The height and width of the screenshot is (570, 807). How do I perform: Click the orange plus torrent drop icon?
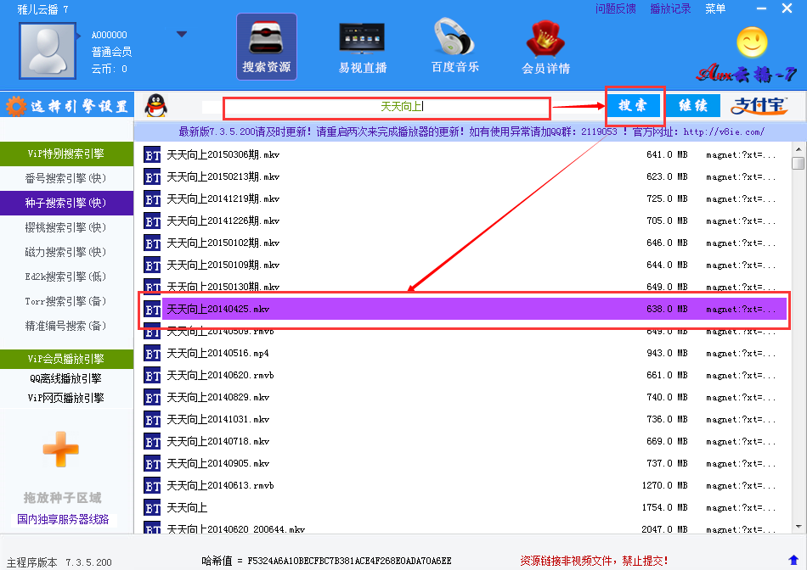point(61,450)
